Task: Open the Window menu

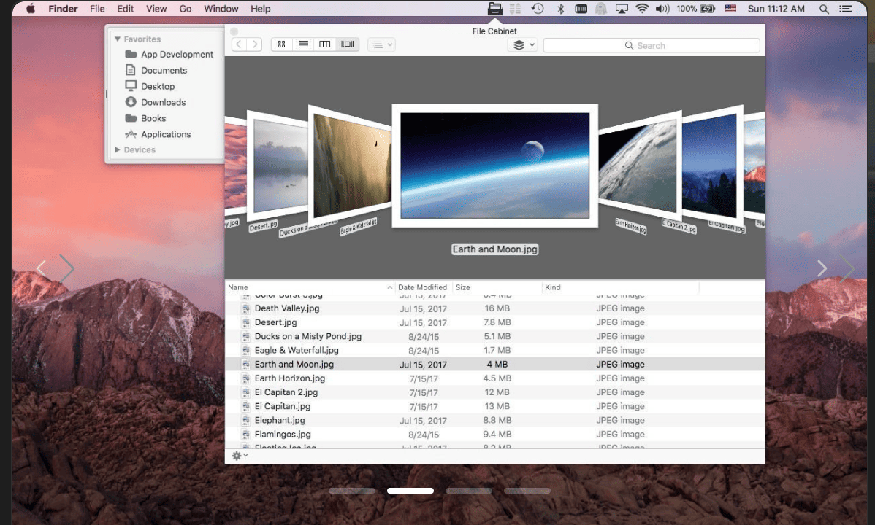Action: (x=221, y=9)
